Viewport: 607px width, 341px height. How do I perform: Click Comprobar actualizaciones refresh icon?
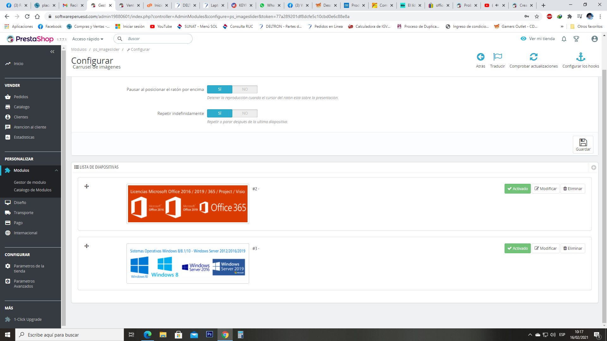tap(533, 57)
